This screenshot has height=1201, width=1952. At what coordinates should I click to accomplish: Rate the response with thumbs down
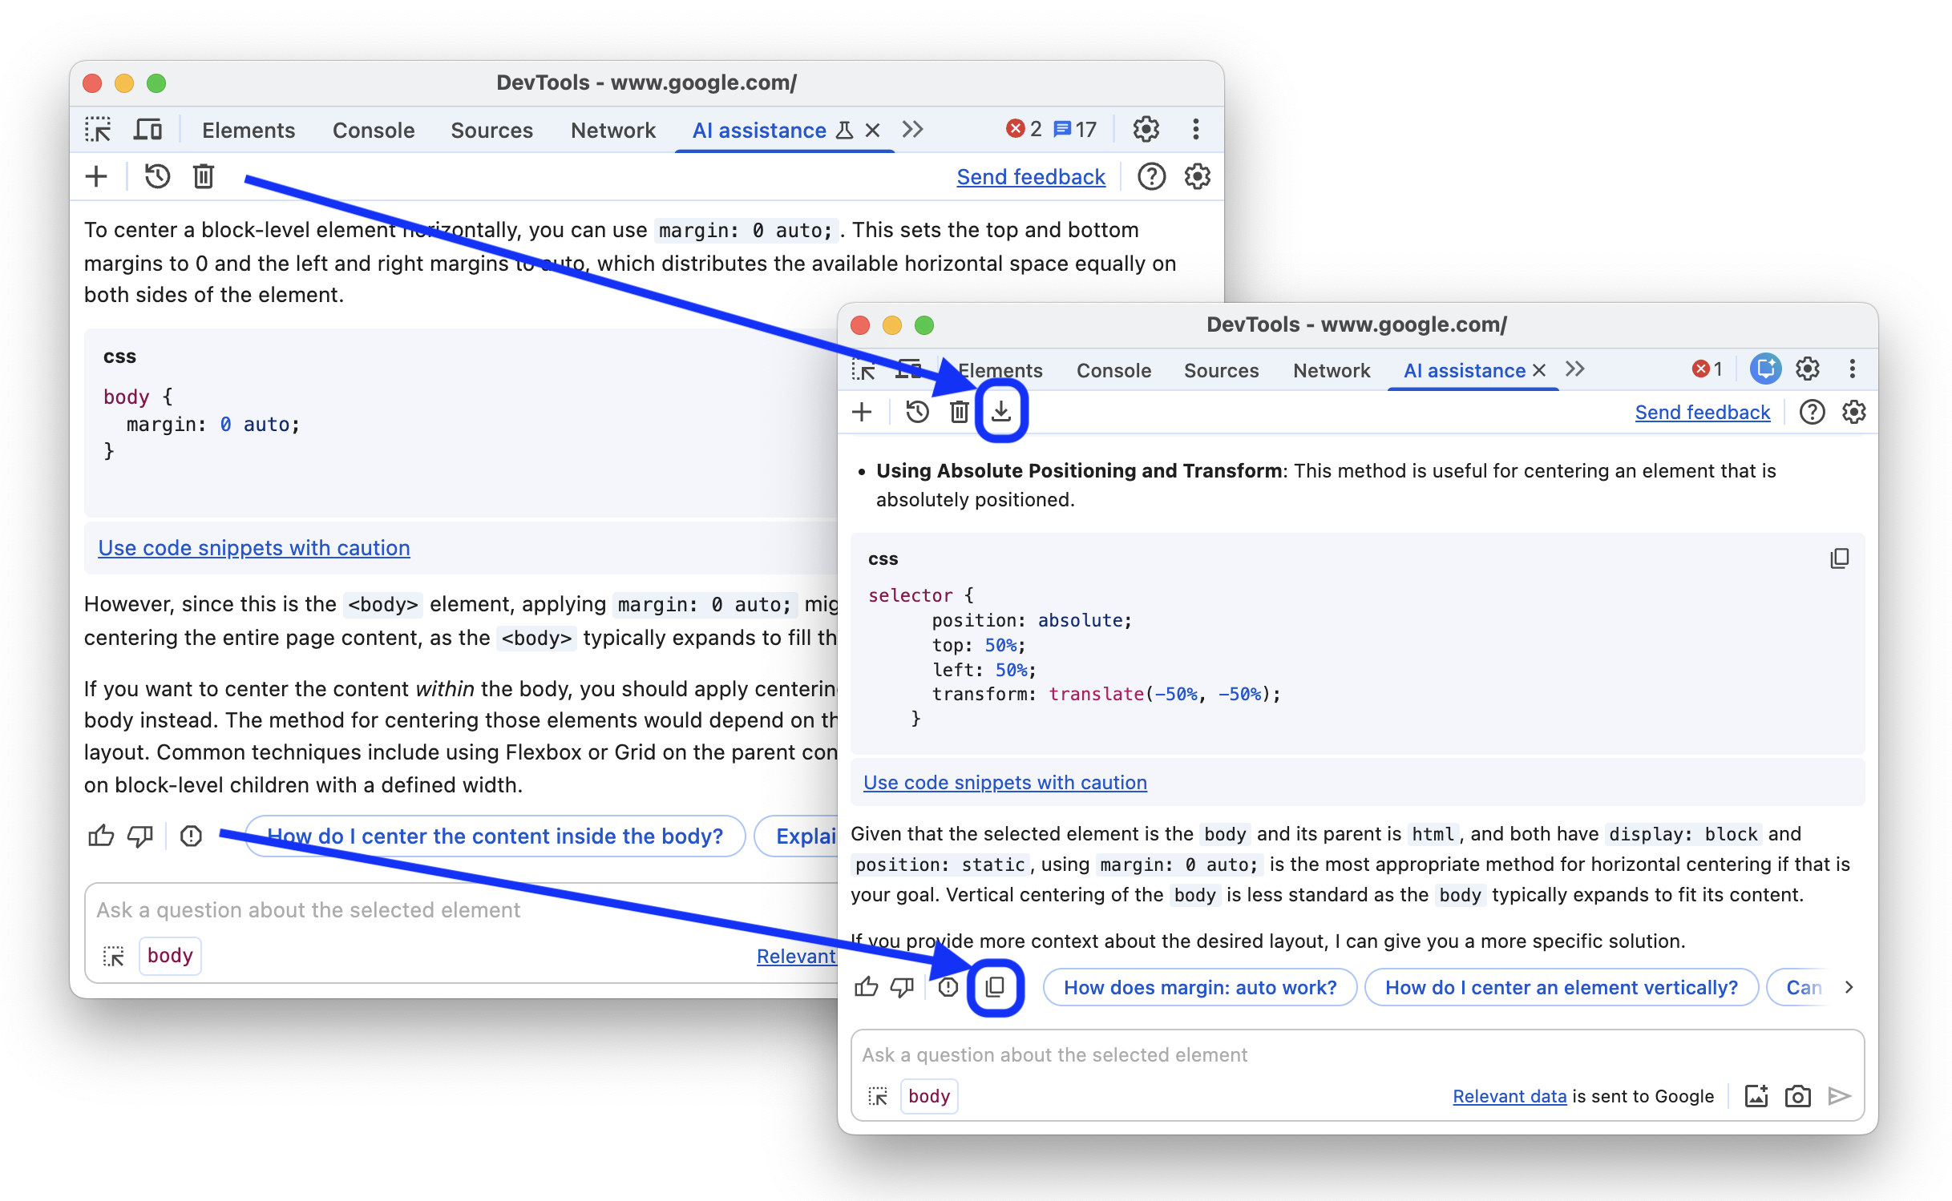click(901, 987)
